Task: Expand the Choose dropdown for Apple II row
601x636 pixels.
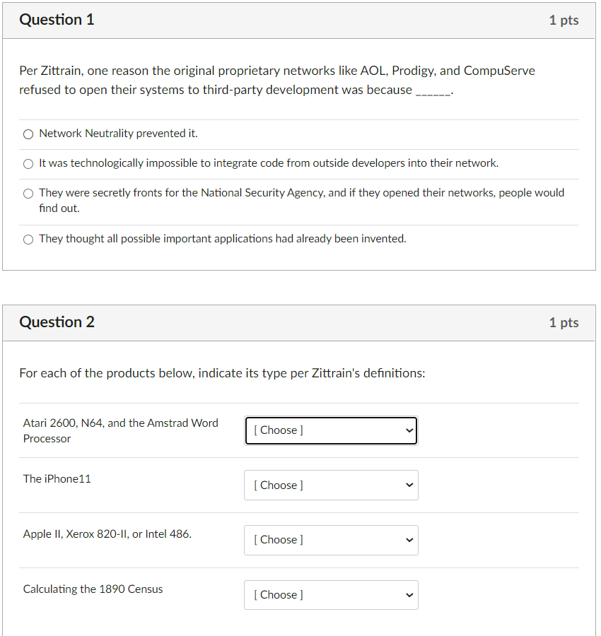Action: point(331,540)
